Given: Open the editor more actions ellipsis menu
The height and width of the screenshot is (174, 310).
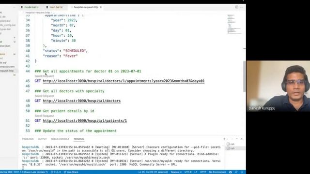Looking at the screenshot, I should (x=242, y=7).
